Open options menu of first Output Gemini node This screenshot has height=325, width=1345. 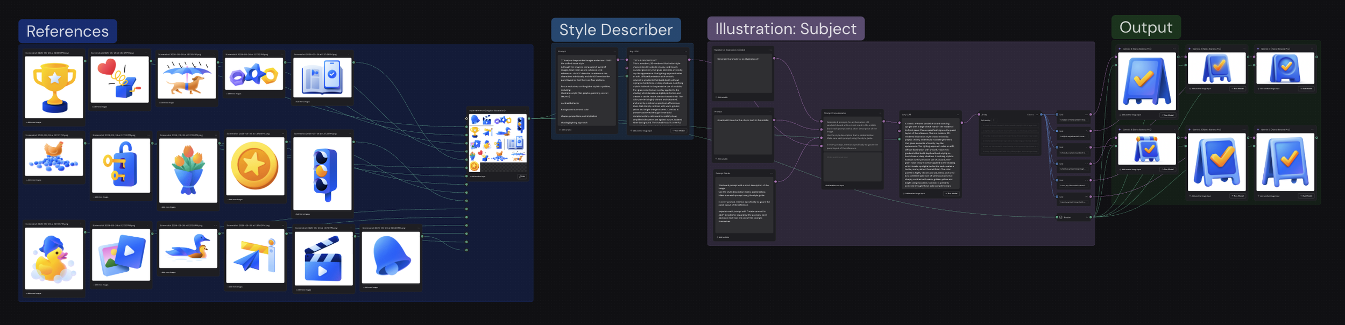pos(1173,49)
